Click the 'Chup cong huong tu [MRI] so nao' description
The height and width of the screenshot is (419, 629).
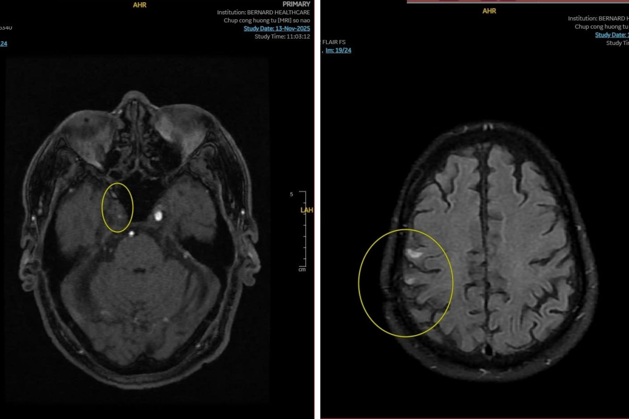click(267, 20)
